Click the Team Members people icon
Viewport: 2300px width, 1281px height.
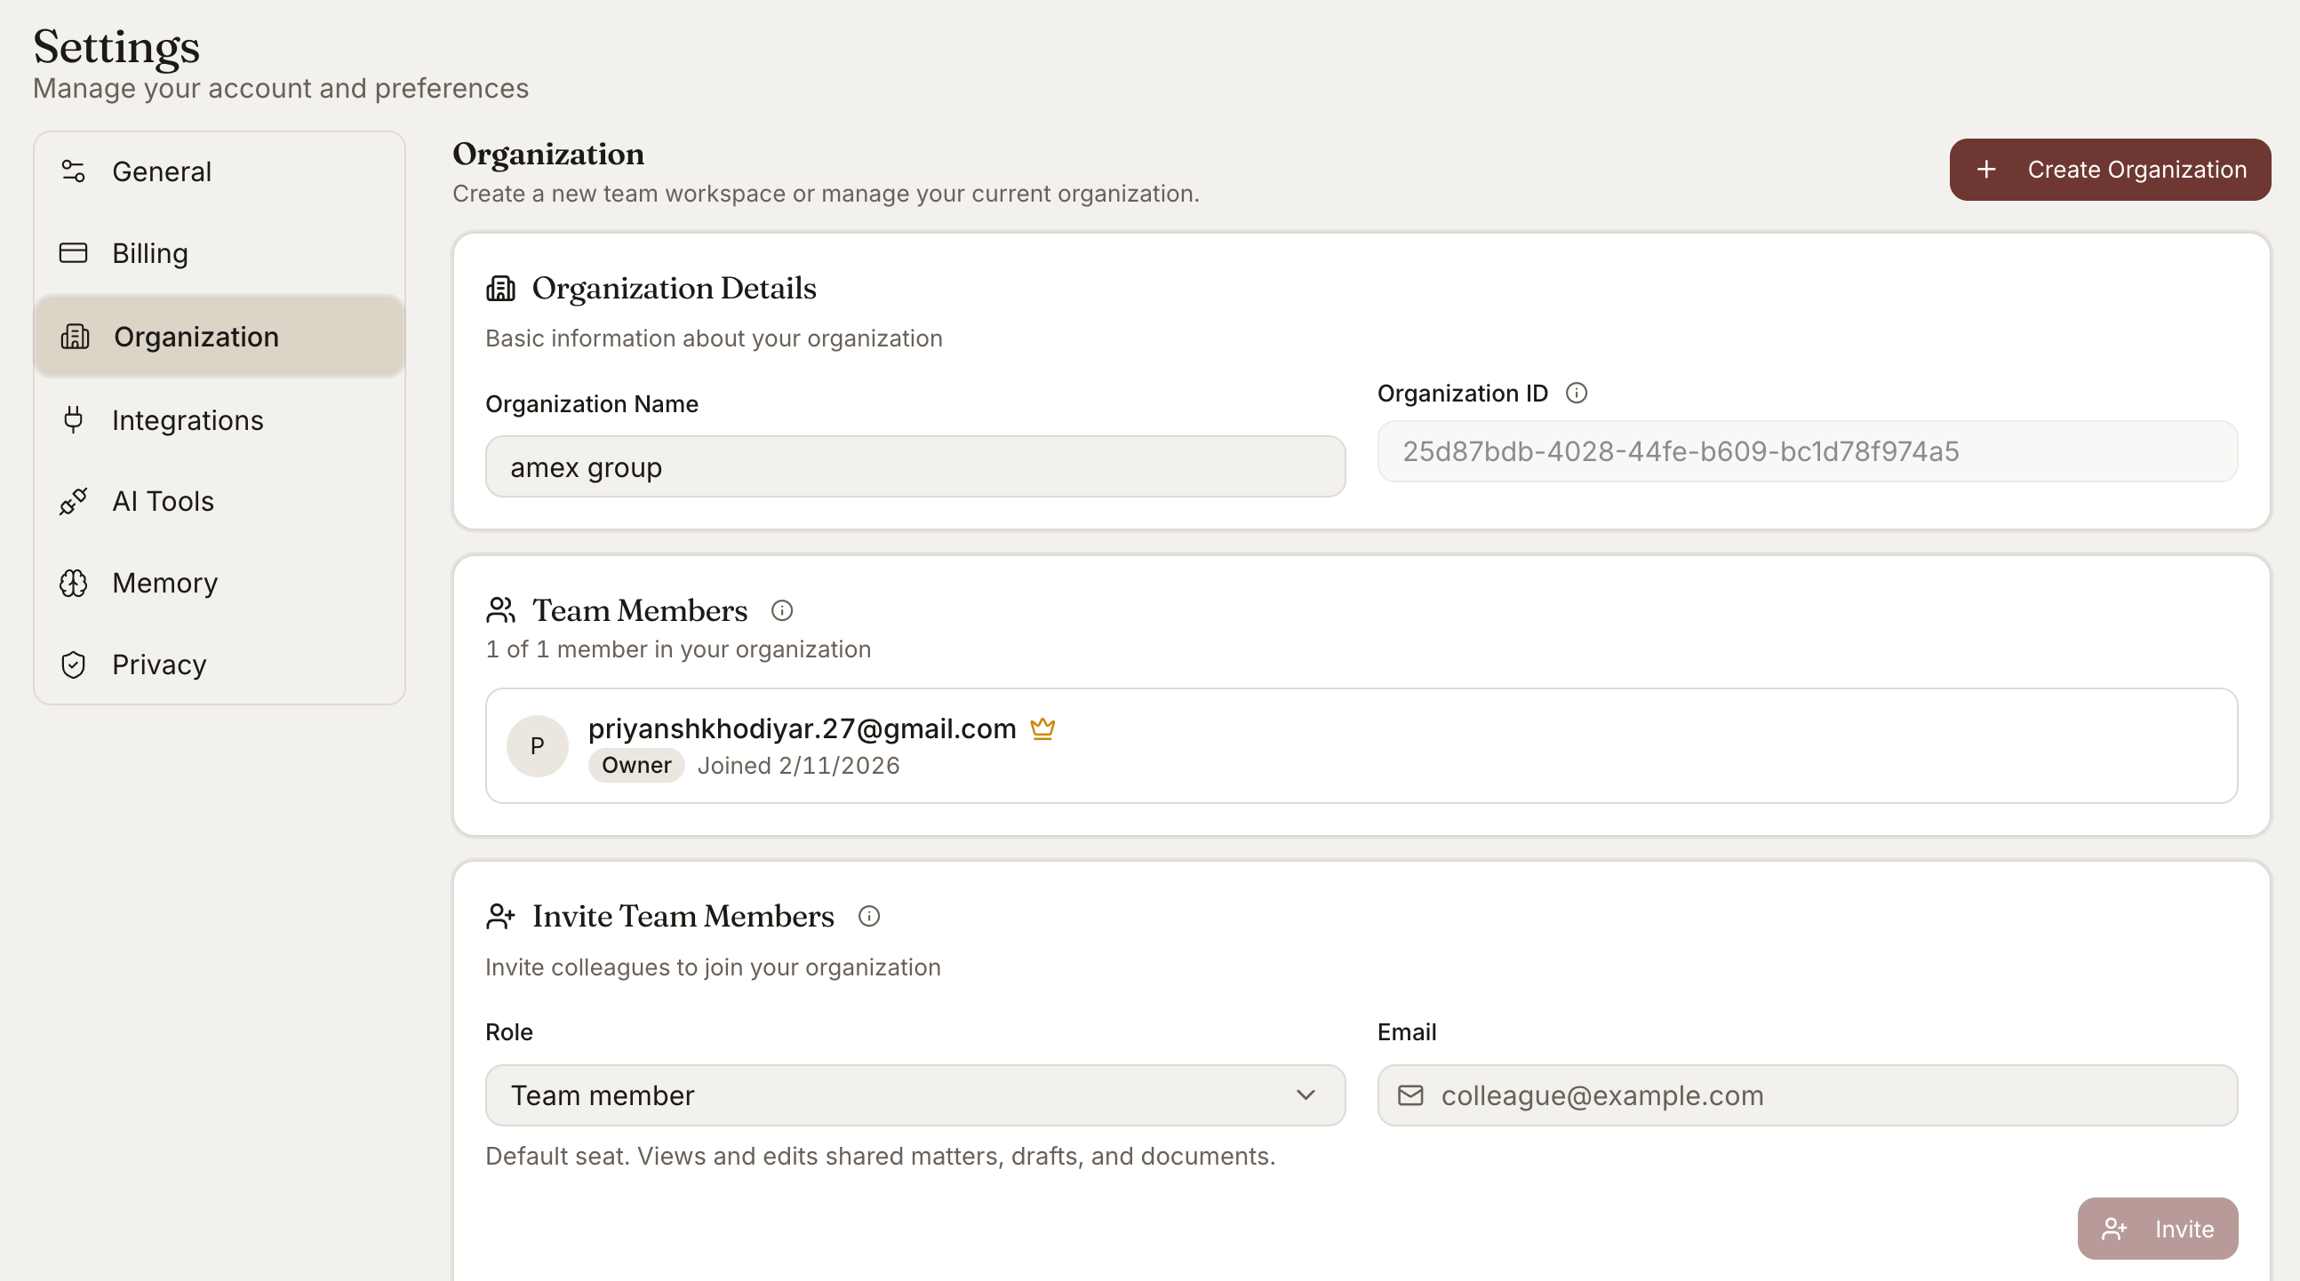(x=501, y=610)
